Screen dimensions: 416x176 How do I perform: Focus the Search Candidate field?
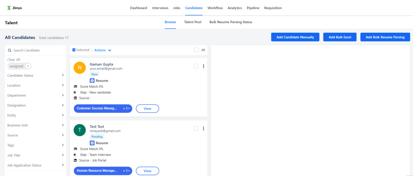point(36,50)
